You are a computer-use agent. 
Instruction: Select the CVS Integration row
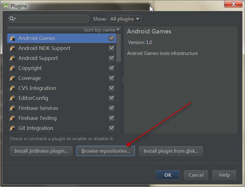pyautogui.click(x=62, y=88)
